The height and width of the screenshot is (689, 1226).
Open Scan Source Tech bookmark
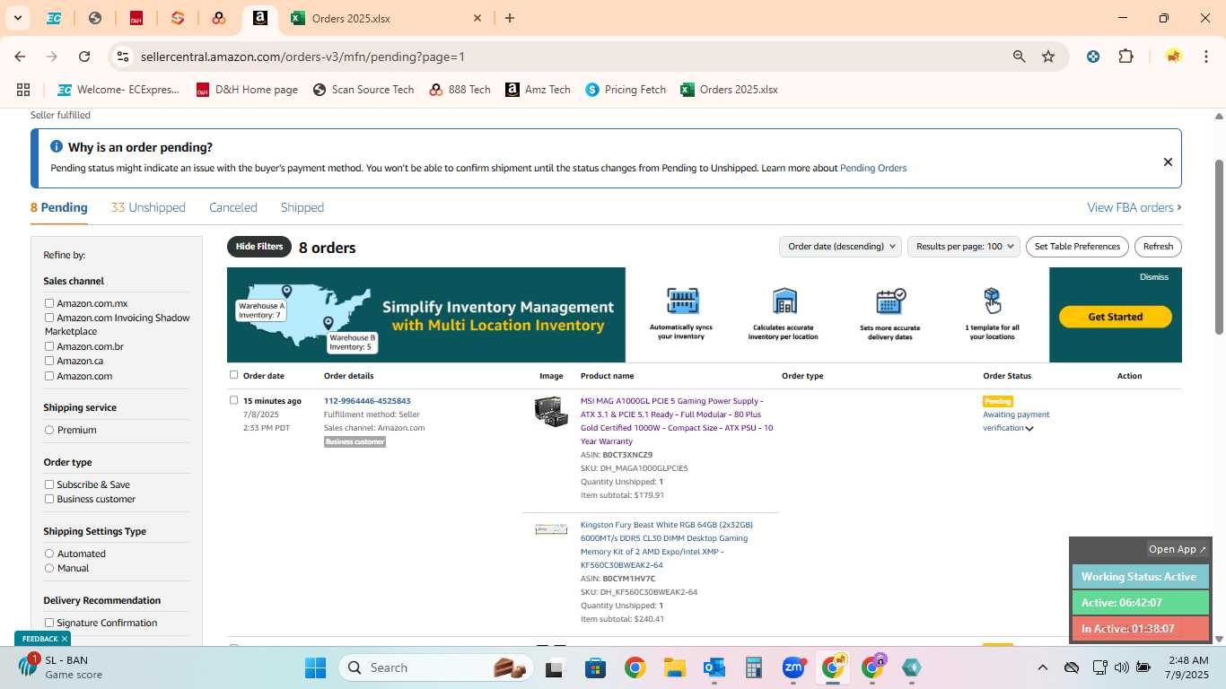(363, 90)
